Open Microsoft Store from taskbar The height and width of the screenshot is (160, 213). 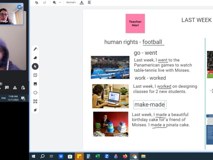coord(70,156)
